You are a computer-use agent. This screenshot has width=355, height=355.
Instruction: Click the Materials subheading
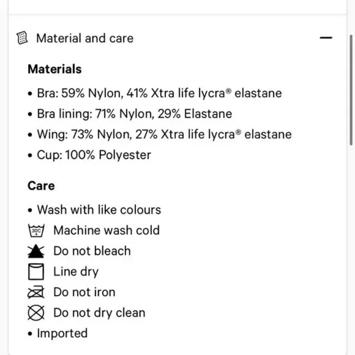click(54, 69)
